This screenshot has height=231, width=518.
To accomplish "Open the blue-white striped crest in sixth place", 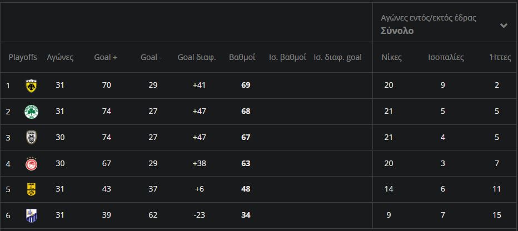I will point(31,215).
